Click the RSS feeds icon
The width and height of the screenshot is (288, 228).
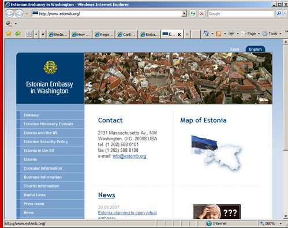coord(219,34)
